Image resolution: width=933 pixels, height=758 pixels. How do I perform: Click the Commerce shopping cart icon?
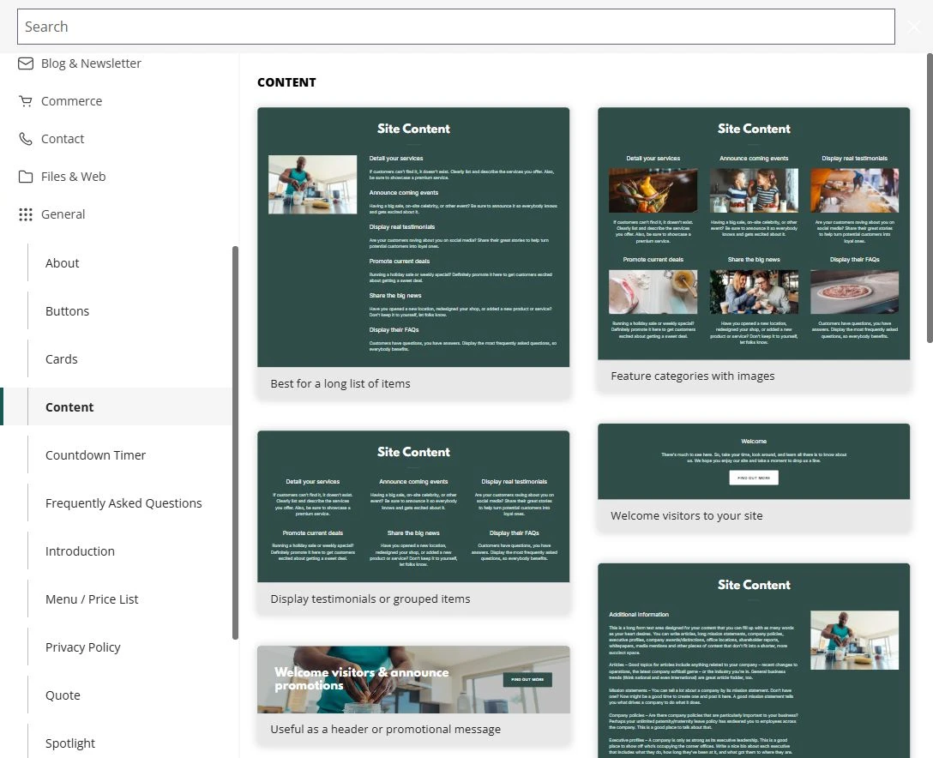click(x=26, y=101)
